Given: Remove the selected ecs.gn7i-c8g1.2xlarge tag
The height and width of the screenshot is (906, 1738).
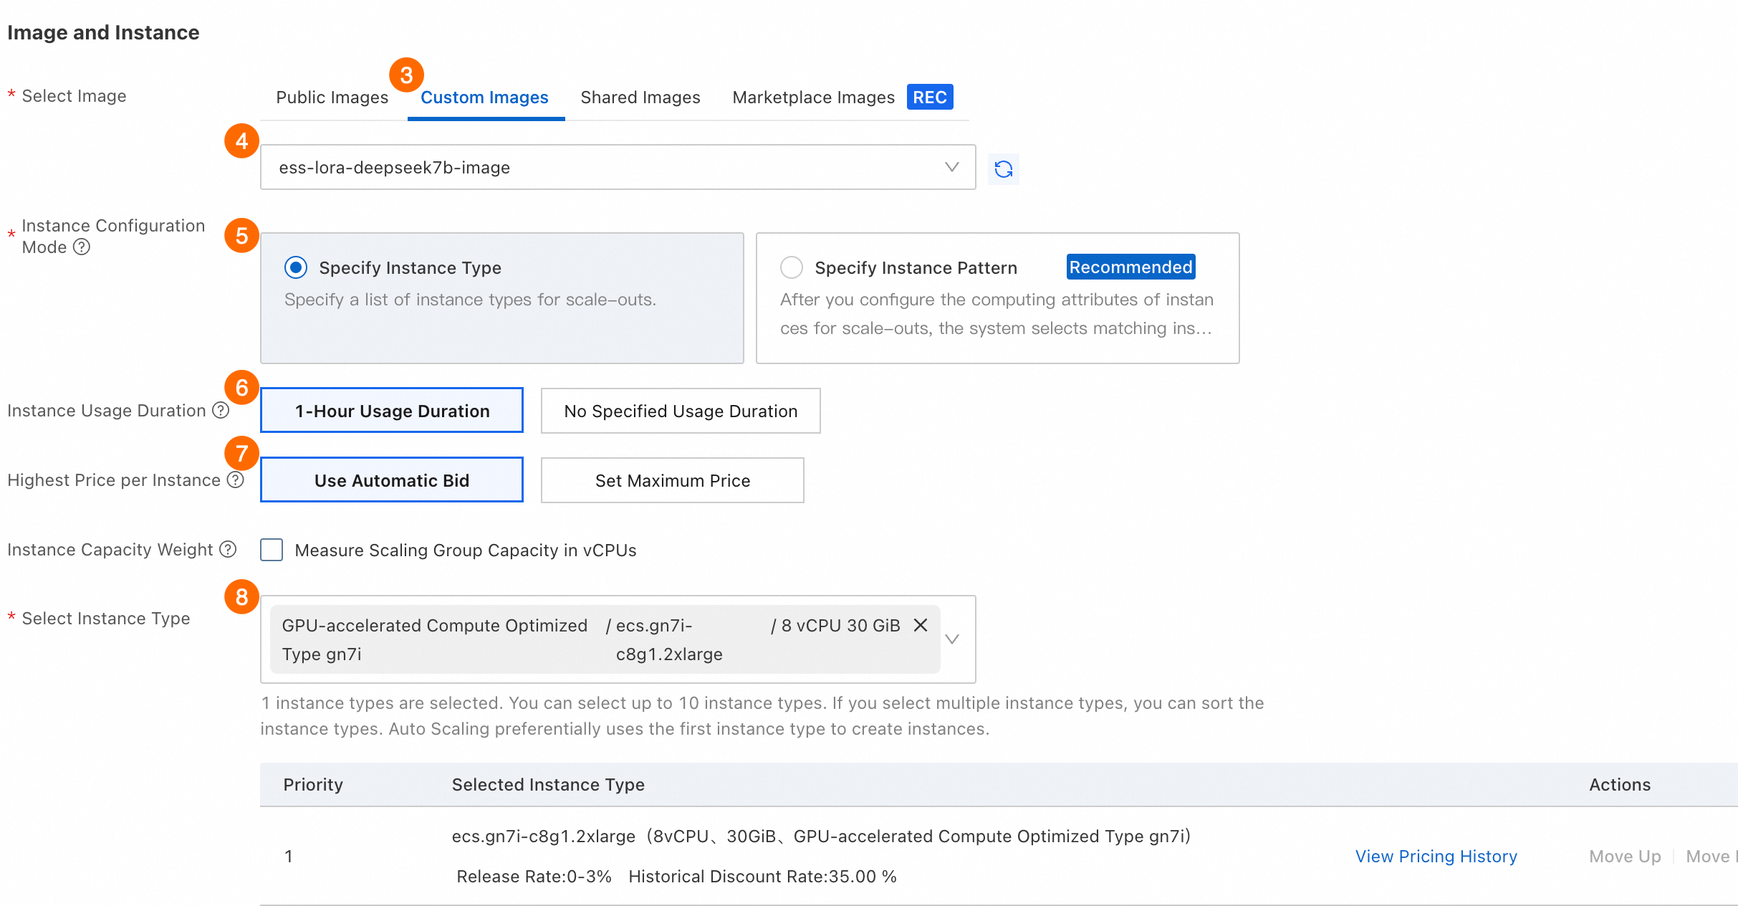Looking at the screenshot, I should (921, 625).
